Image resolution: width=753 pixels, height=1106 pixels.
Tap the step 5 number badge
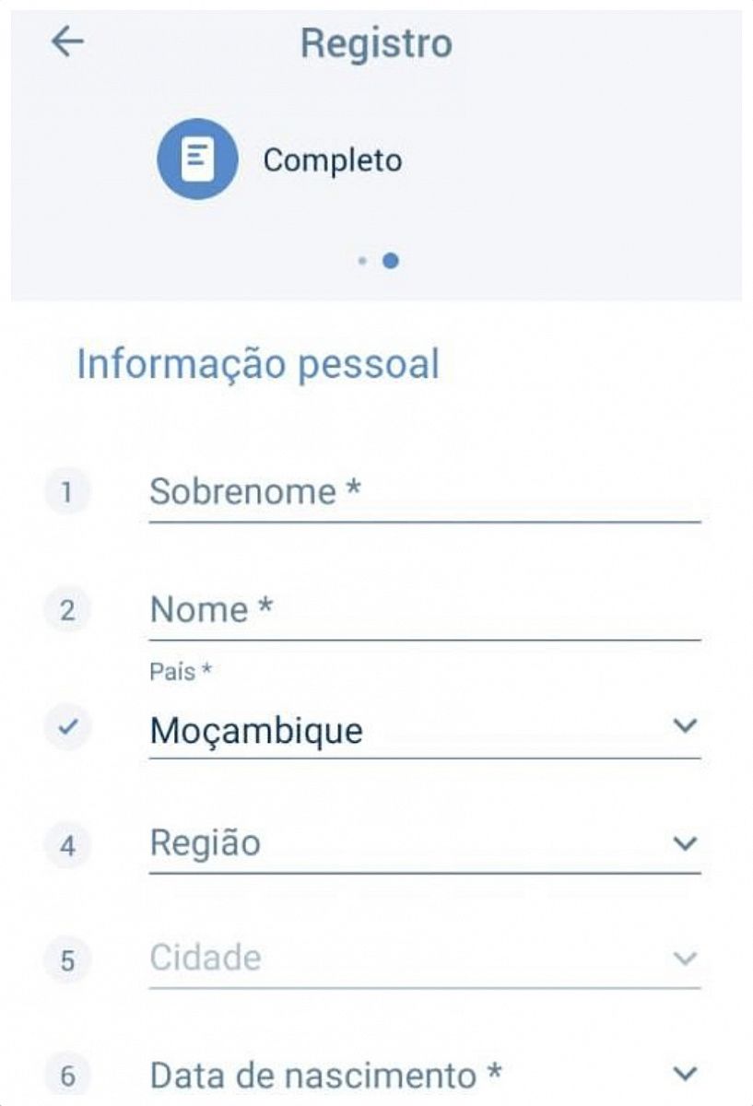click(x=66, y=960)
